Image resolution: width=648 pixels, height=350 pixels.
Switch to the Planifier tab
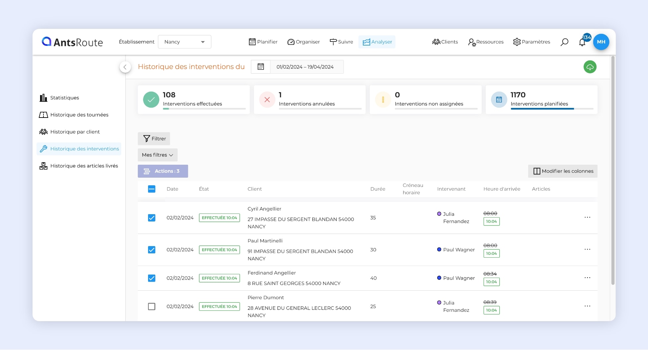[x=263, y=42]
